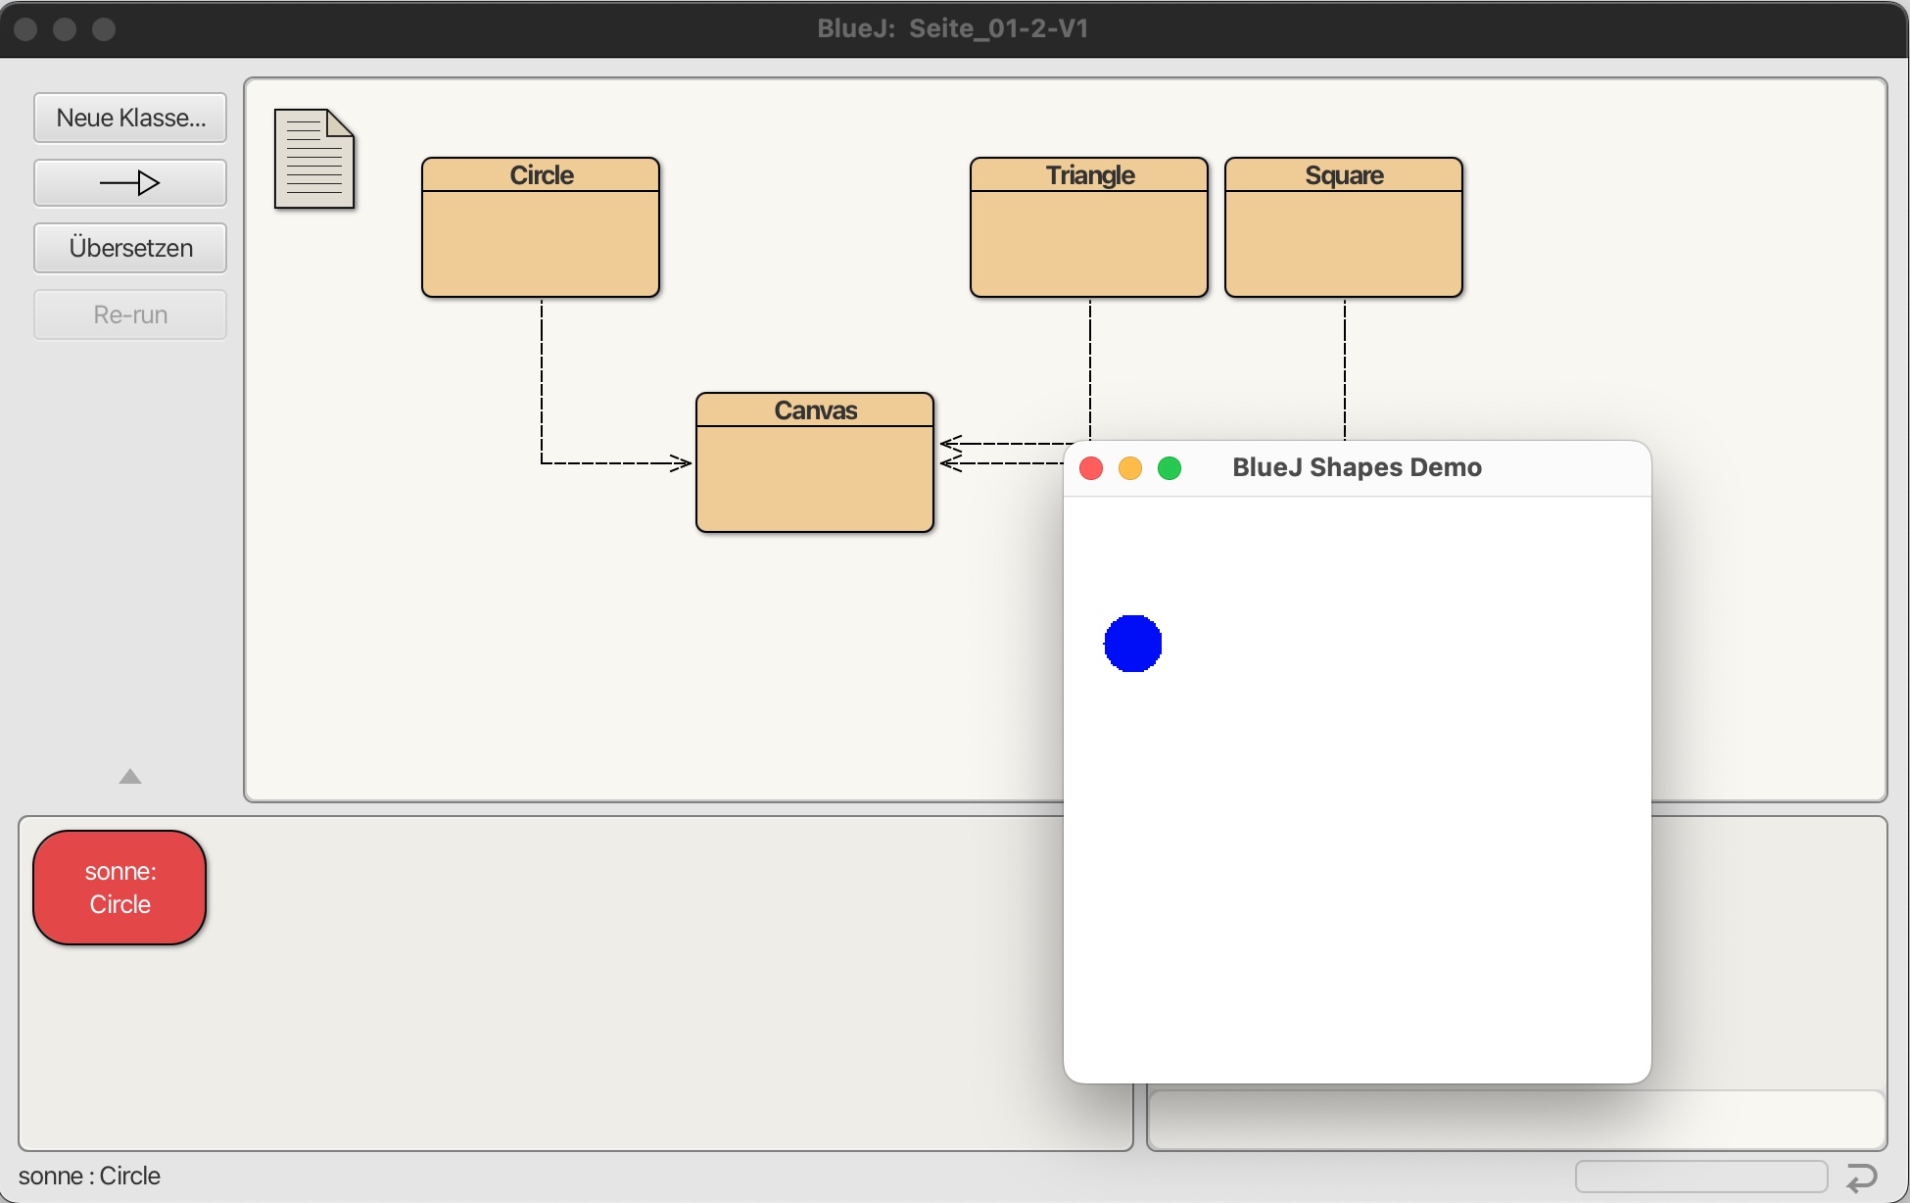Select the inheritance arrow tool
The height and width of the screenshot is (1203, 1910).
pos(130,183)
